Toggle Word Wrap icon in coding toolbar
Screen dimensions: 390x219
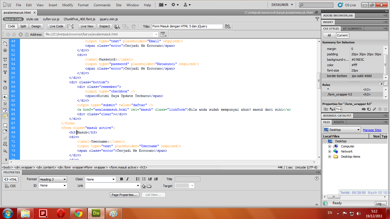click(5, 110)
